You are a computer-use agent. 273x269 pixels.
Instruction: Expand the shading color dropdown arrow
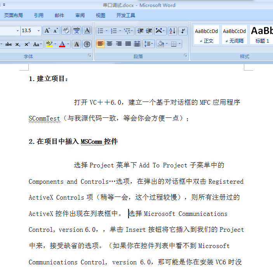167,44
